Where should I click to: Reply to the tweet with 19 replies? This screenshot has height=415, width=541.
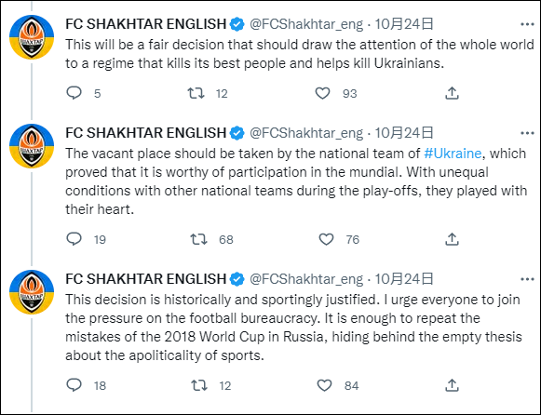tap(74, 239)
